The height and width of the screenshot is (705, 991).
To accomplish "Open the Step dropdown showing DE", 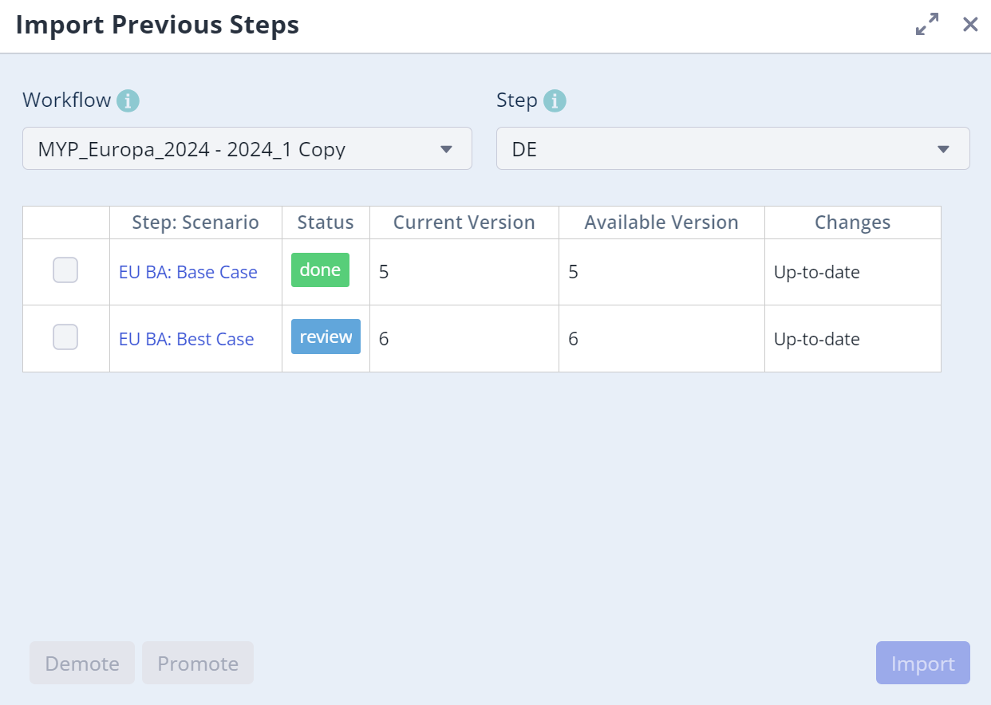I will point(732,149).
